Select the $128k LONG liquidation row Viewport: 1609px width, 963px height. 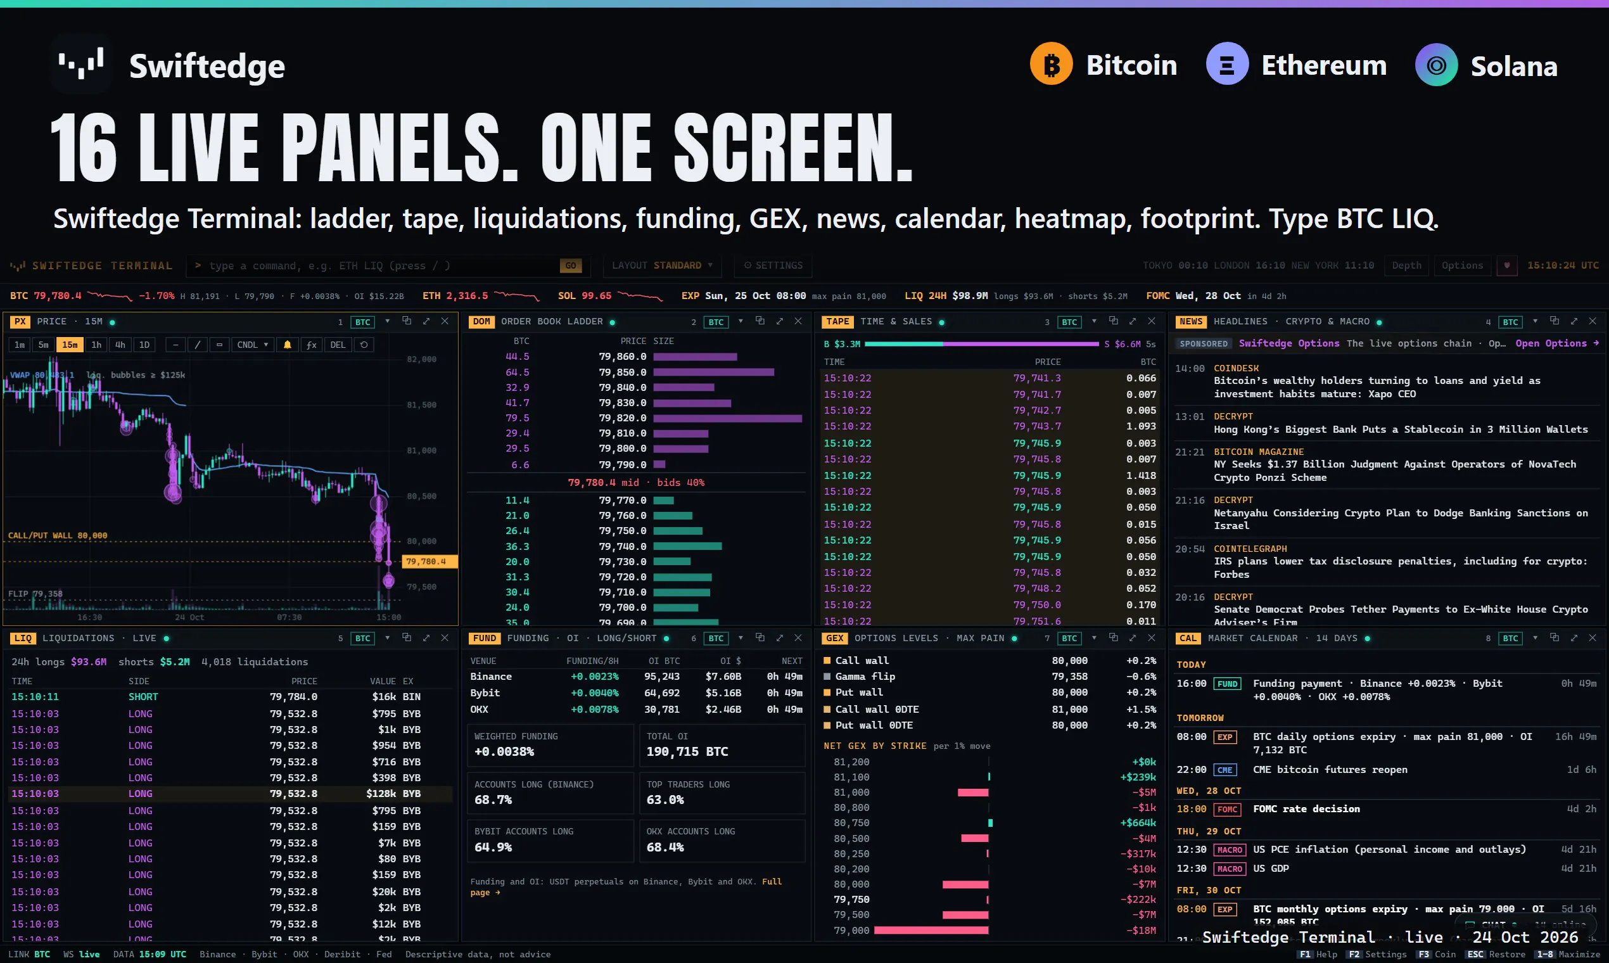[x=231, y=794]
